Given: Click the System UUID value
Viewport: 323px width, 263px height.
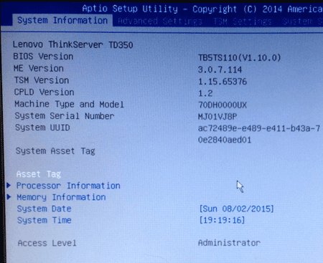Looking at the screenshot, I should click(x=259, y=134).
